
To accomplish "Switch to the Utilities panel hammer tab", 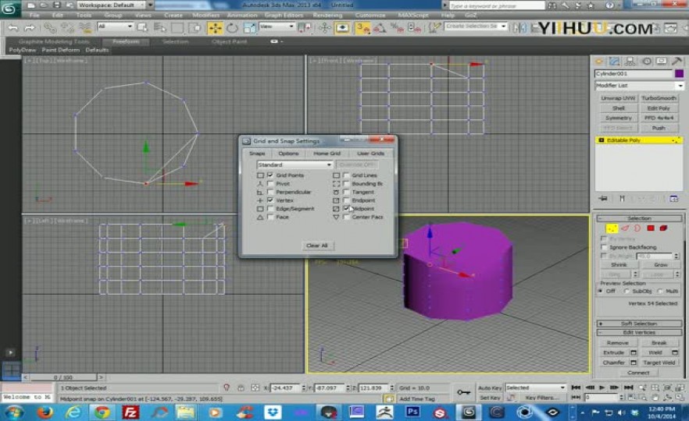I will [x=677, y=62].
